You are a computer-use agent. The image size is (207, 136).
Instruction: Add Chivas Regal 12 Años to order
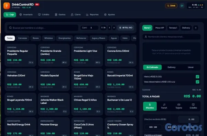[87, 104]
